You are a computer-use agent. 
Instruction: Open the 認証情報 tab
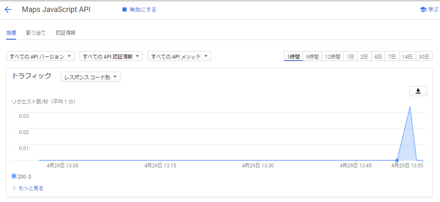pyautogui.click(x=66, y=33)
